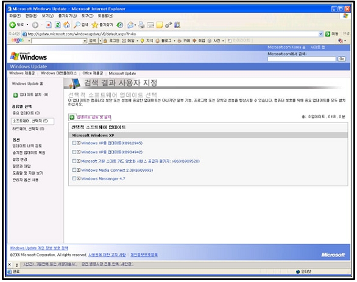Open the 파일(F) menu

15,16
